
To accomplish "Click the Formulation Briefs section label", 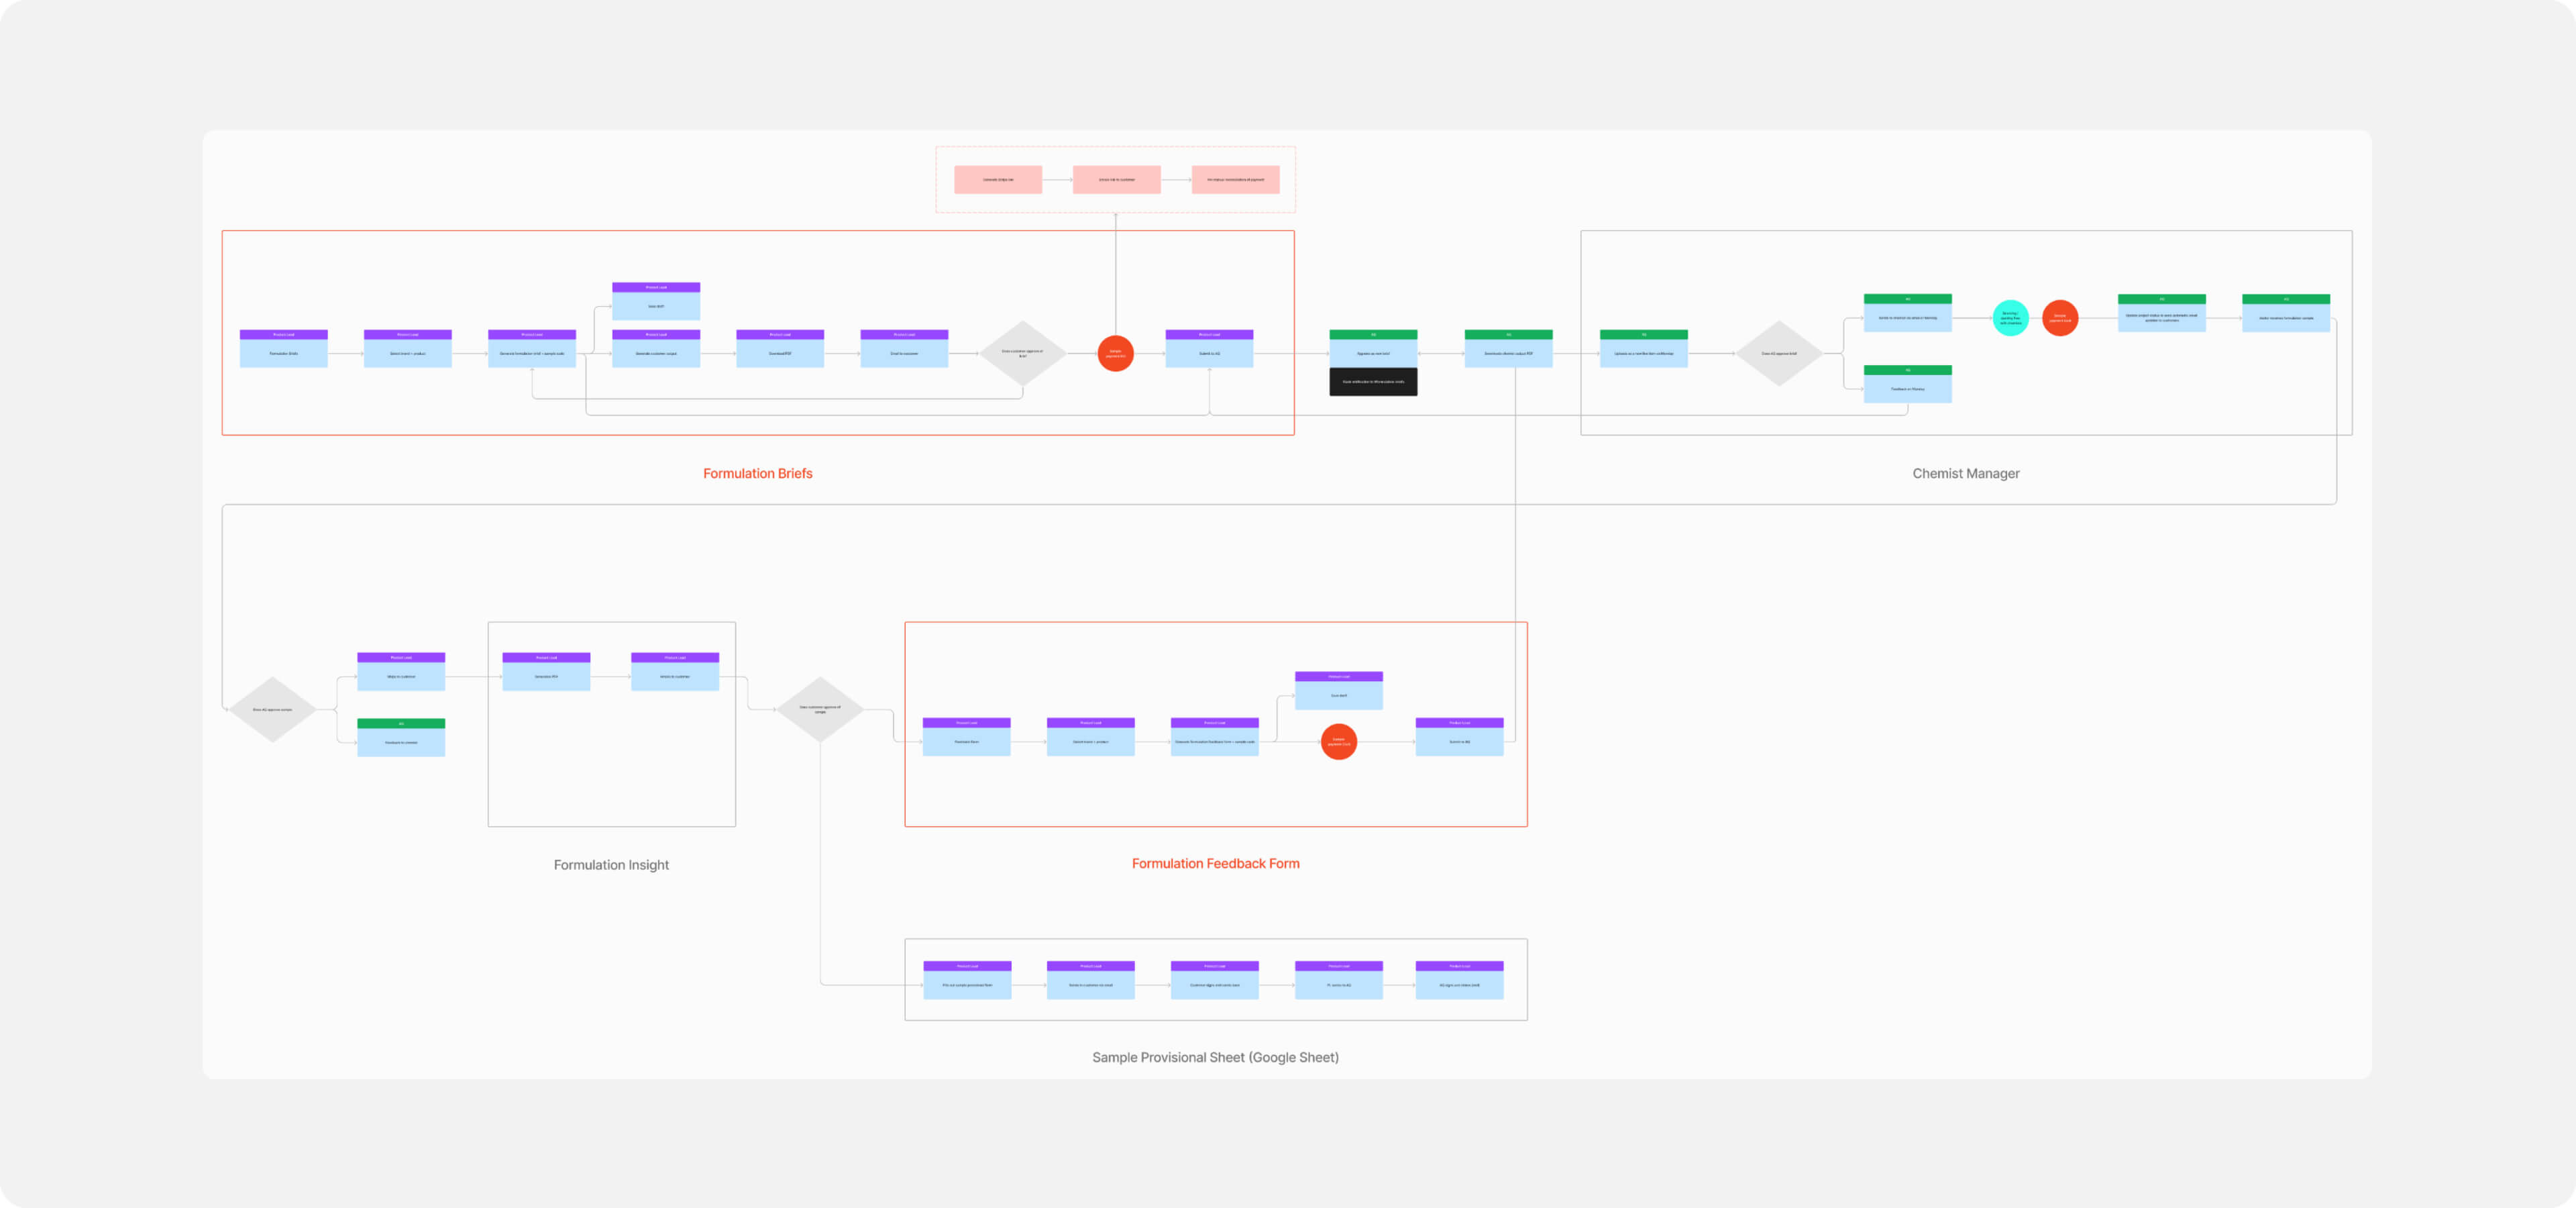I will (757, 473).
